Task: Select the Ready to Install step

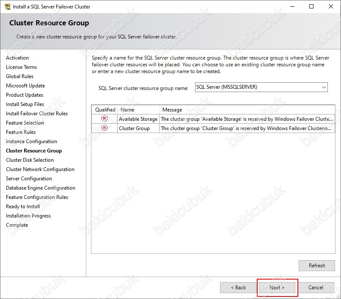Action: tap(22, 207)
